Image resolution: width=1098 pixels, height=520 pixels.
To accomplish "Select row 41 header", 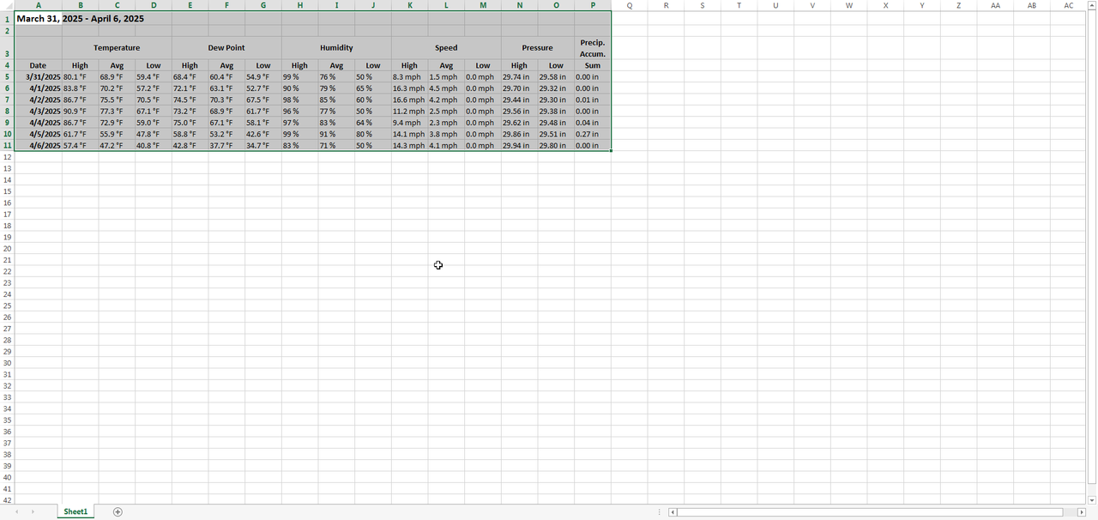I will 8,488.
